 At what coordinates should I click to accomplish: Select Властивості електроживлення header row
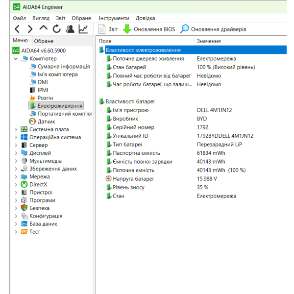pyautogui.click(x=193, y=50)
